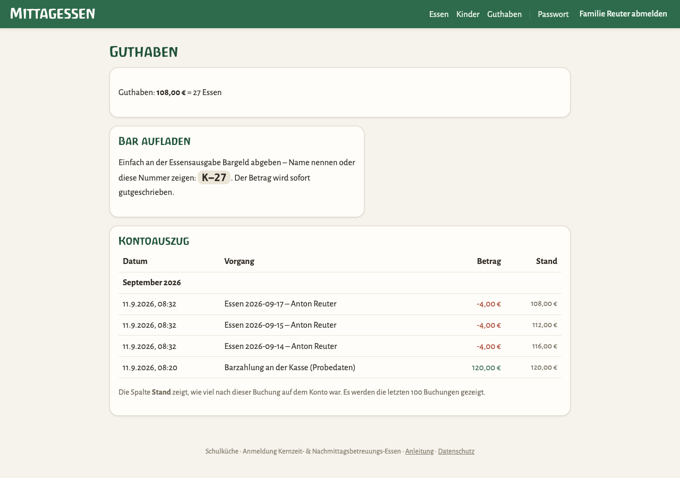Select the September 2026 month row

[x=340, y=283]
